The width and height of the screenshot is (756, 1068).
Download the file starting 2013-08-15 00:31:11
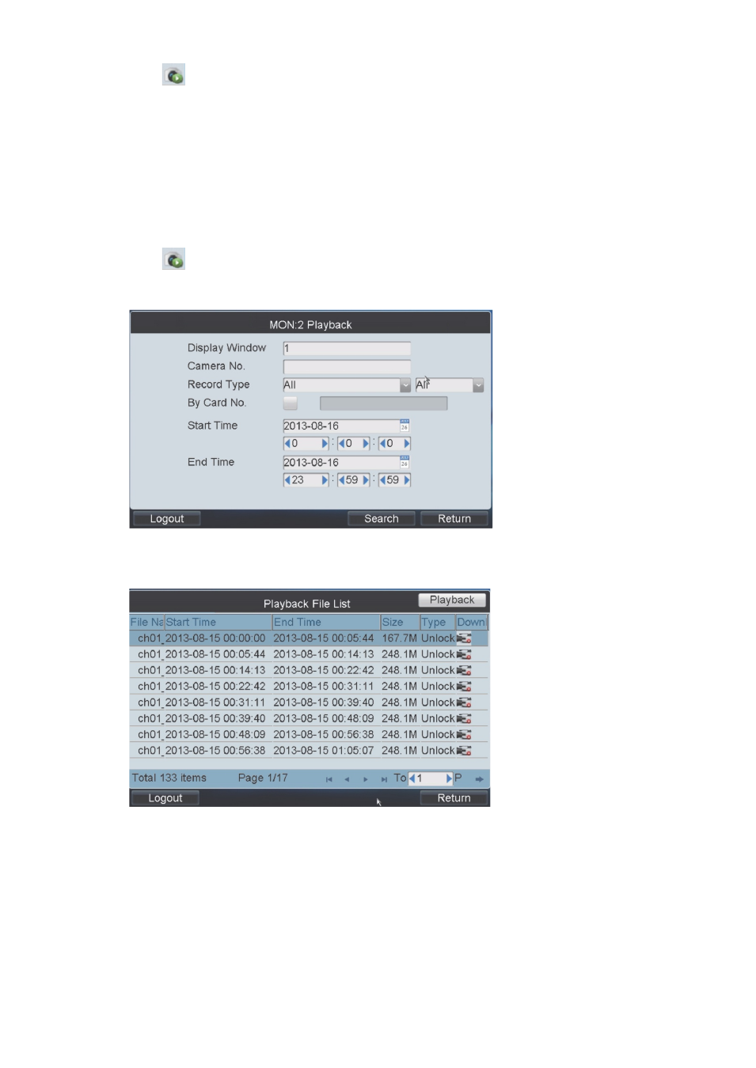(464, 703)
